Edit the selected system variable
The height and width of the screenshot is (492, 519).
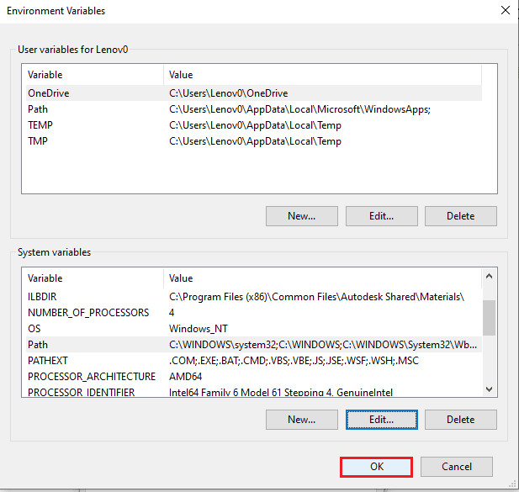click(380, 419)
